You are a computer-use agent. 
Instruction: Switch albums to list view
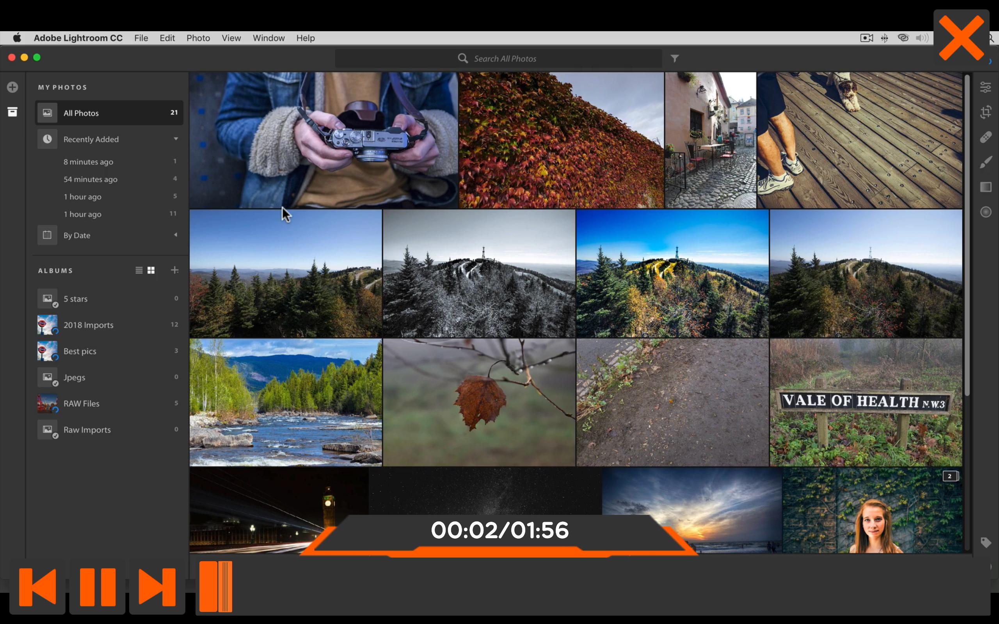(x=139, y=270)
